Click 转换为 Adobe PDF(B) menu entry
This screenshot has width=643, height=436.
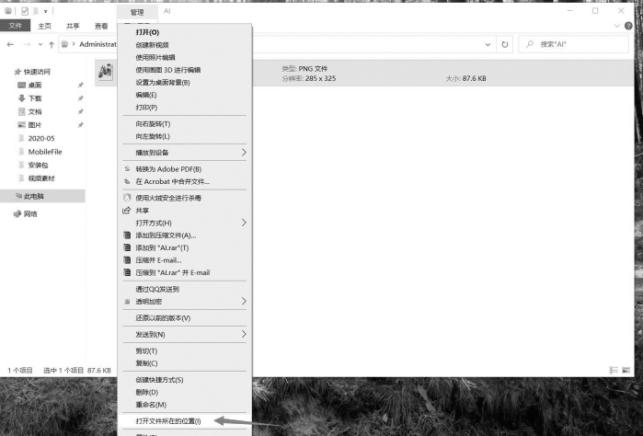(x=185, y=169)
